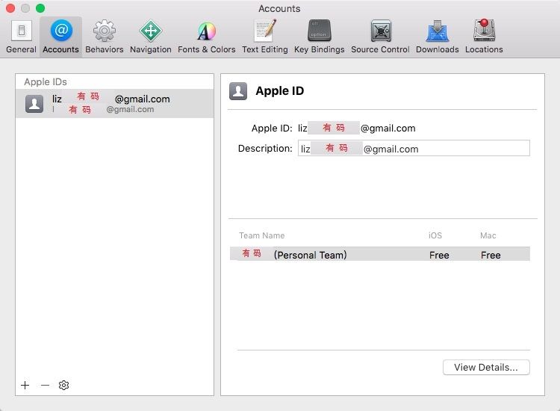Image resolution: width=560 pixels, height=411 pixels.
Task: Select the gmail Apple ID account row
Action: coord(114,104)
